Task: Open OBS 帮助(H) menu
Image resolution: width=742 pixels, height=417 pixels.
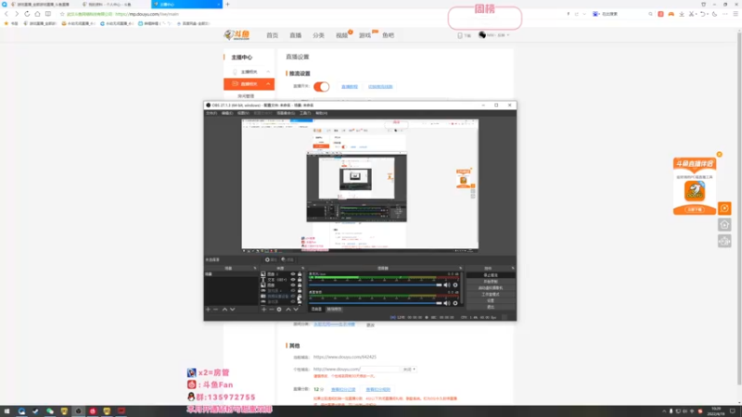Action: click(321, 113)
